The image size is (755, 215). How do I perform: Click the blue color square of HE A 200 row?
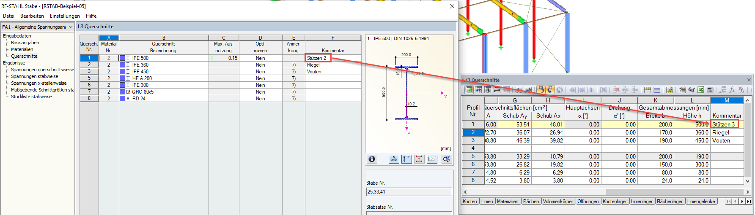click(x=122, y=78)
